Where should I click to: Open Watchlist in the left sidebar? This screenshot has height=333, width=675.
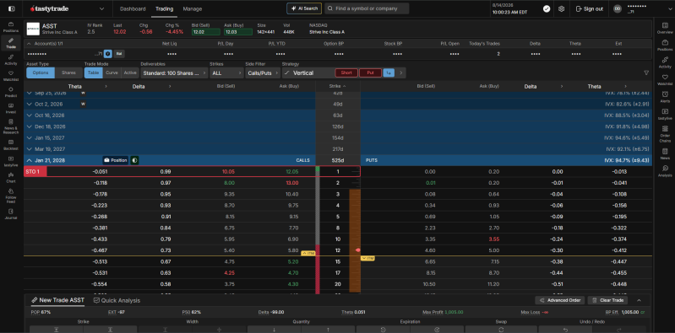coord(11,76)
